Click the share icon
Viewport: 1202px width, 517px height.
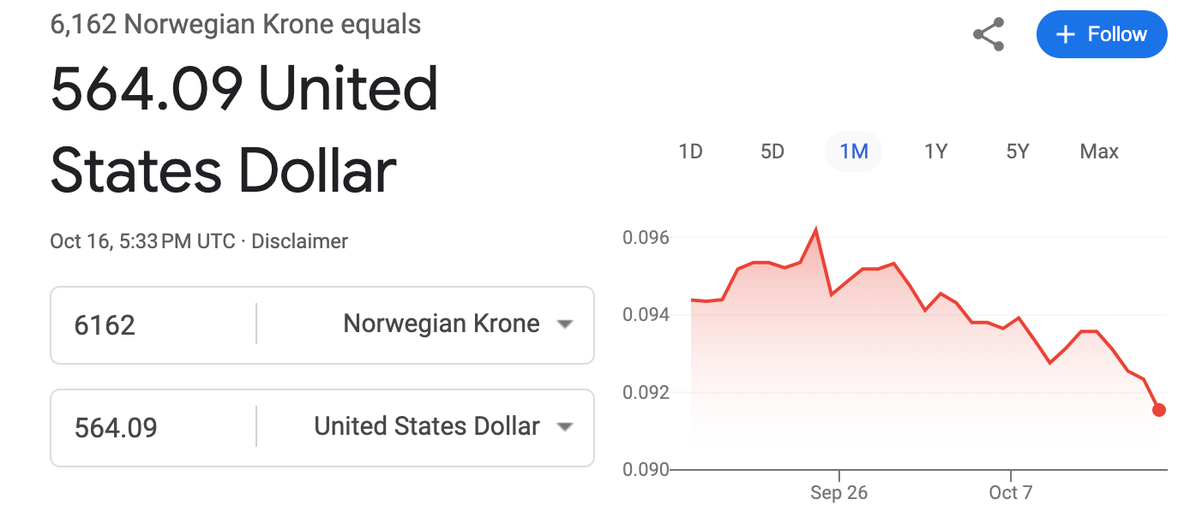[x=989, y=35]
